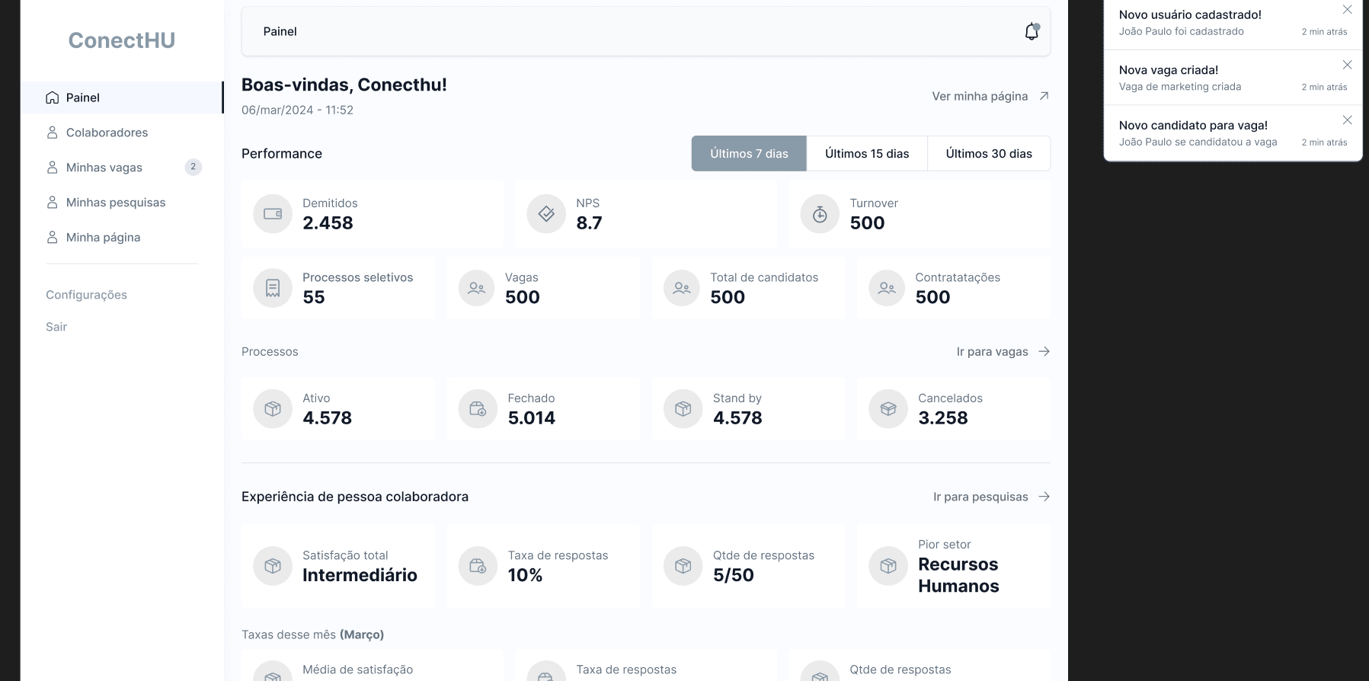Screen dimensions: 1369x681
Task: Click the Contratatações people icon
Action: coord(887,288)
